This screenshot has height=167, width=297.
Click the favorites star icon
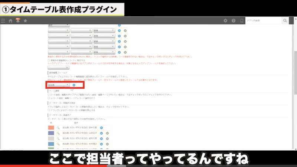point(25,21)
